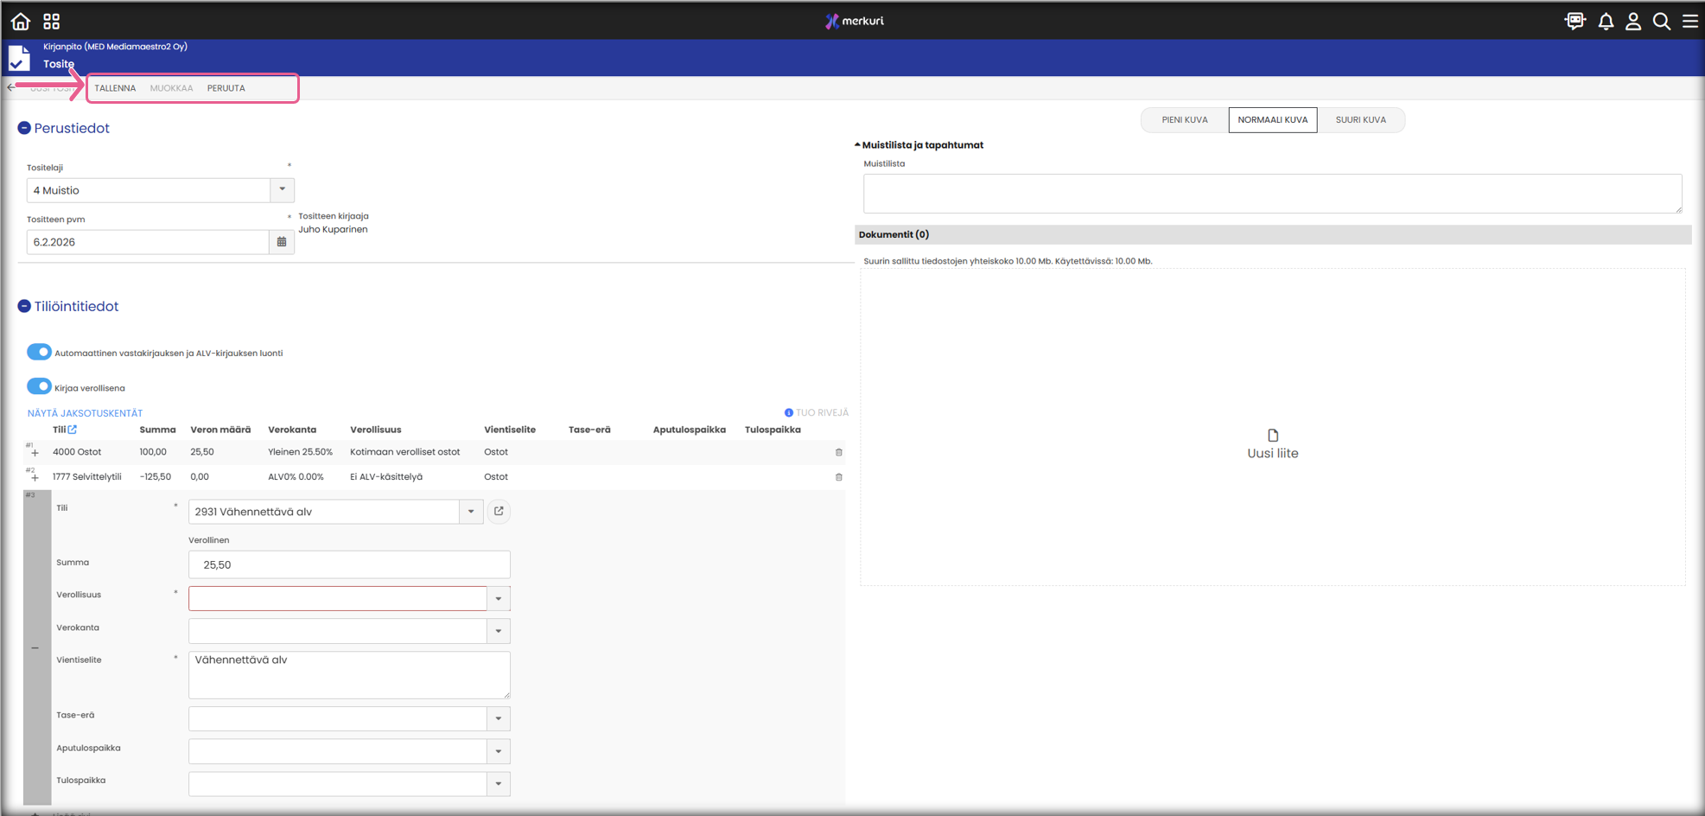Open the apps grid menu icon
This screenshot has width=1705, height=816.
click(52, 21)
